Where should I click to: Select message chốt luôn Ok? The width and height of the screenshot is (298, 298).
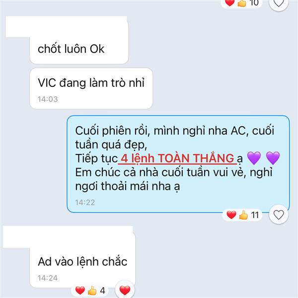click(x=79, y=49)
